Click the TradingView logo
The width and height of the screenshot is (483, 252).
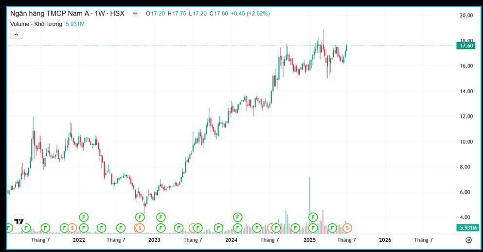[x=19, y=221]
